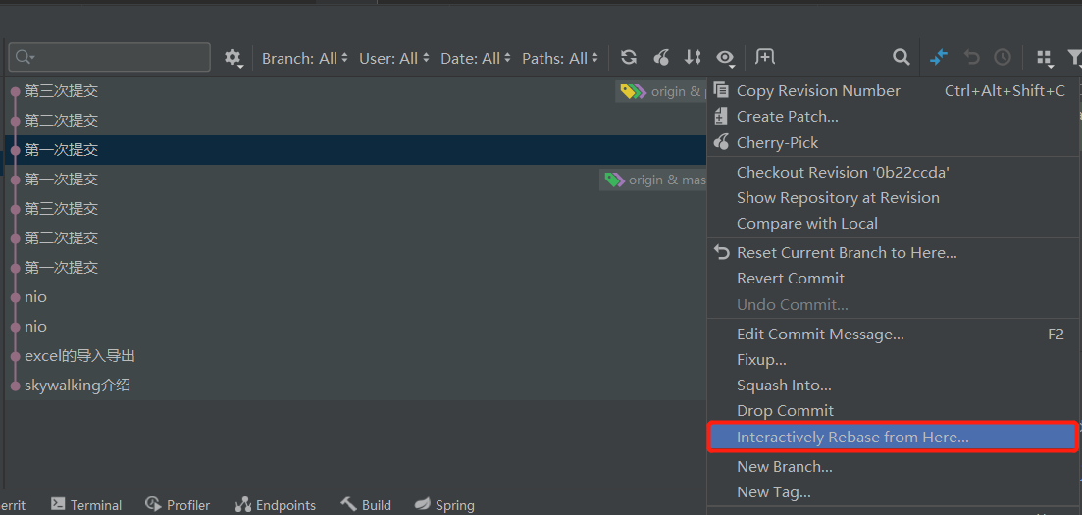This screenshot has height=515, width=1082.
Task: Select Revert Commit menu entry
Action: [x=893, y=279]
